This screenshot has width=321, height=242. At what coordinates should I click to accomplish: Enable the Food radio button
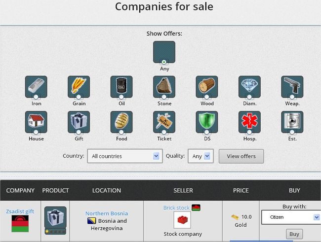(121, 132)
